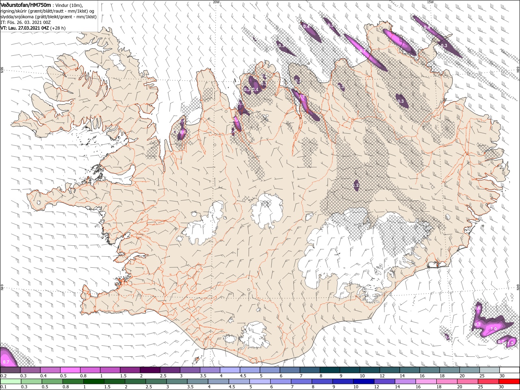The height and width of the screenshot is (390, 520).
Task: Click the '15W' longitude label
Action: [x=430, y=2]
